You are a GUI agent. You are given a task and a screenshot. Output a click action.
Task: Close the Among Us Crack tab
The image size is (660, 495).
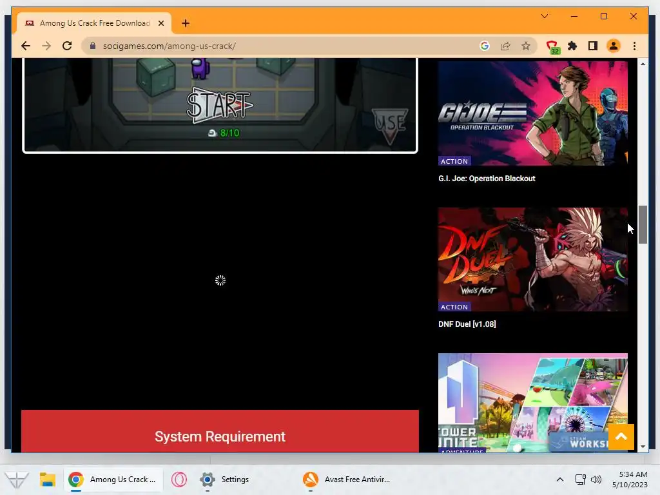point(160,23)
